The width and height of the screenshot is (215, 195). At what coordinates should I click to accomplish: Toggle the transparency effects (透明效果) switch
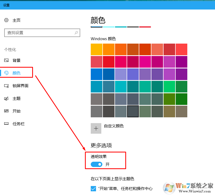(x=97, y=164)
